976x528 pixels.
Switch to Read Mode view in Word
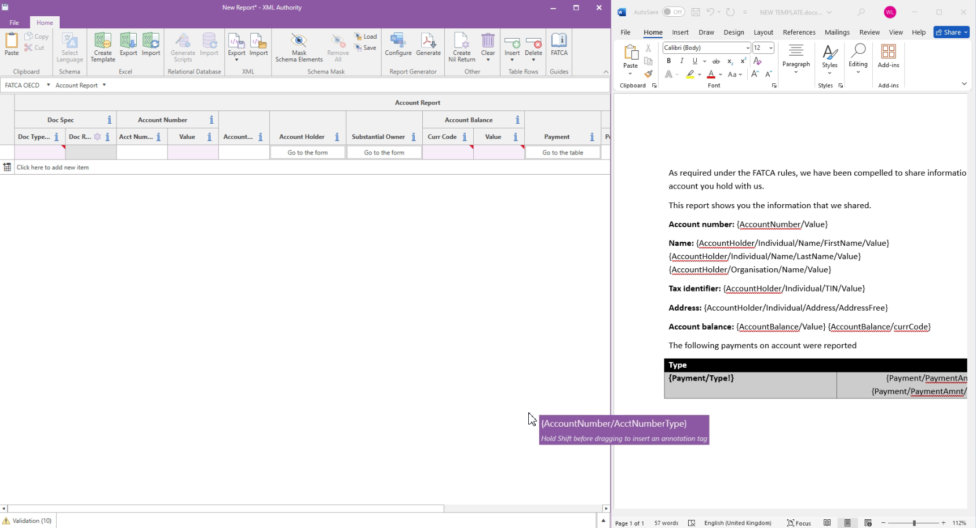click(x=827, y=523)
